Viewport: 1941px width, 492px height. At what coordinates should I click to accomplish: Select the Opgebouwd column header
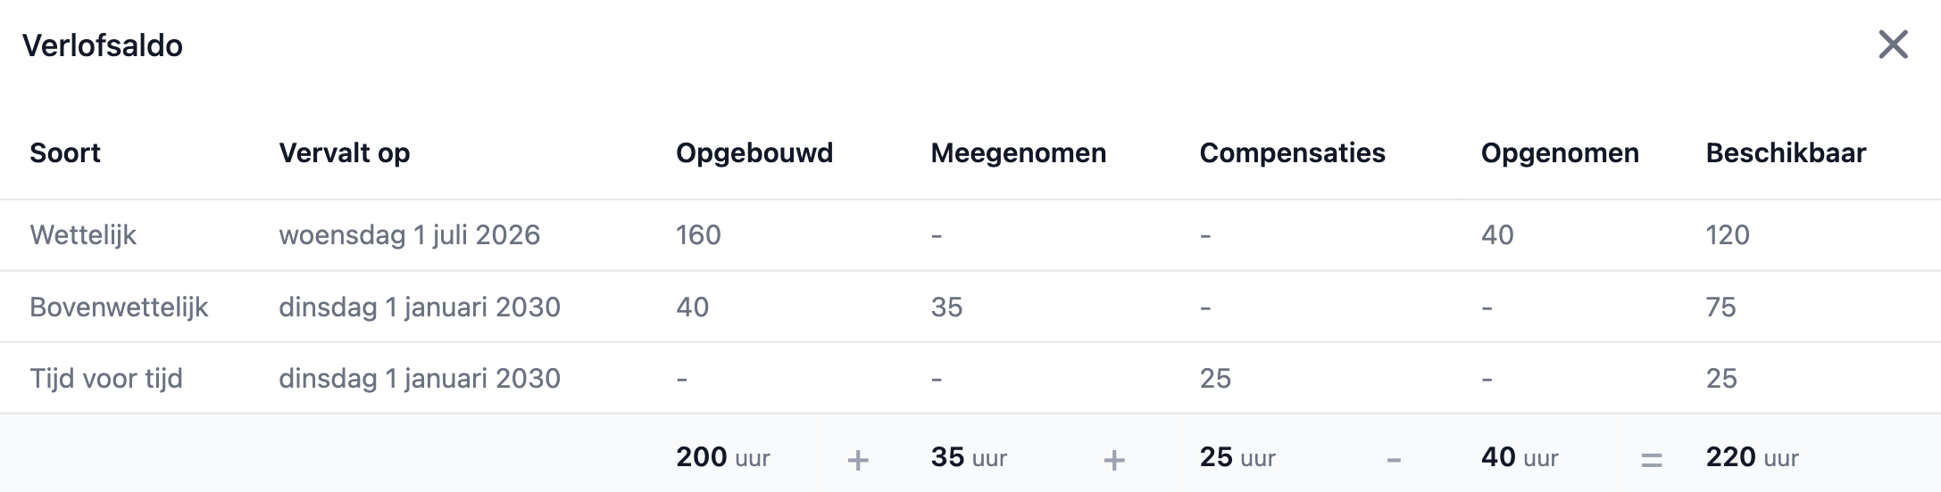click(754, 153)
